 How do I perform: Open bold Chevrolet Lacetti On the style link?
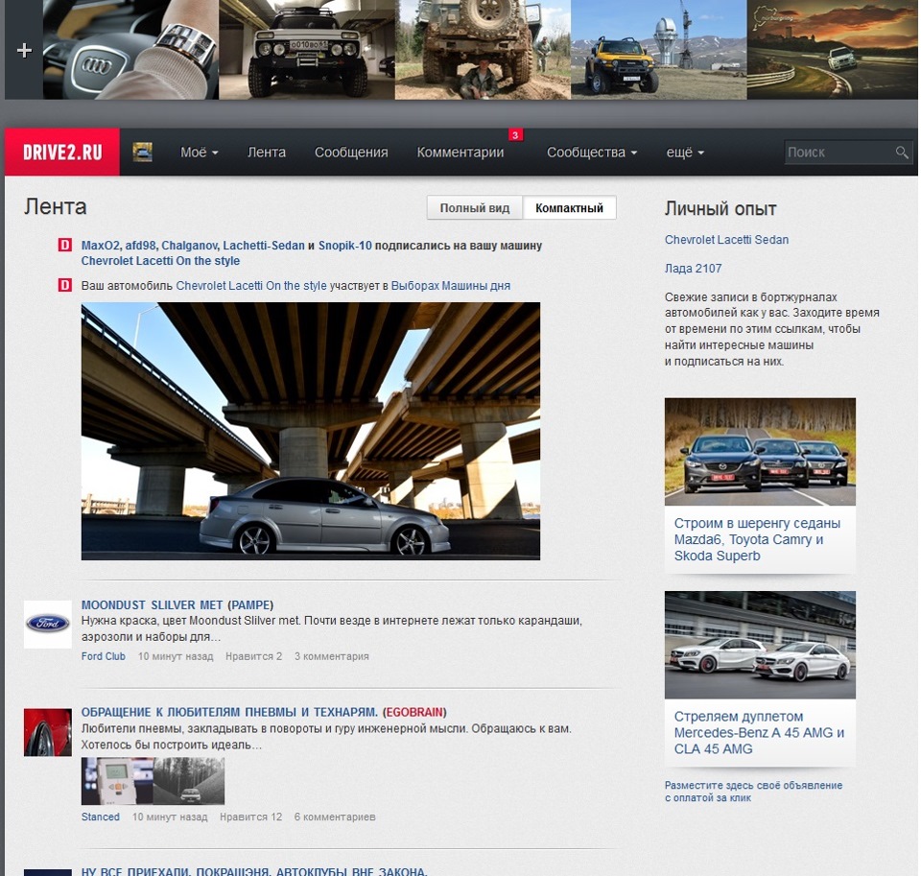(160, 261)
